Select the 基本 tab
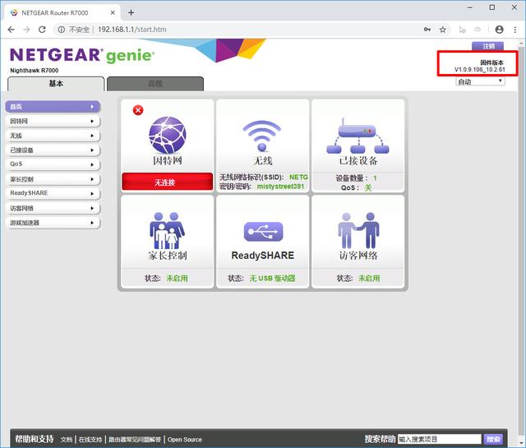The height and width of the screenshot is (448, 526). click(x=56, y=84)
